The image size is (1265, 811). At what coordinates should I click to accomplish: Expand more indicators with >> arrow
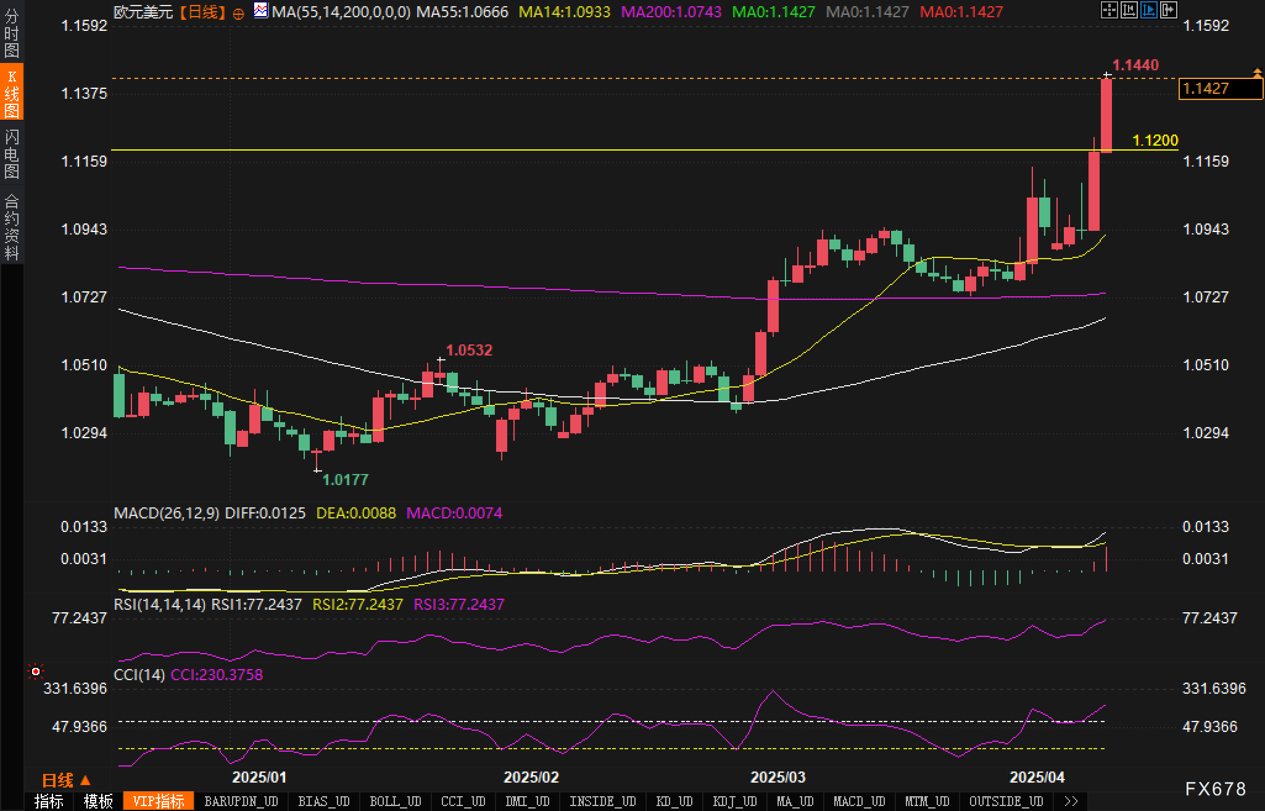1071,801
